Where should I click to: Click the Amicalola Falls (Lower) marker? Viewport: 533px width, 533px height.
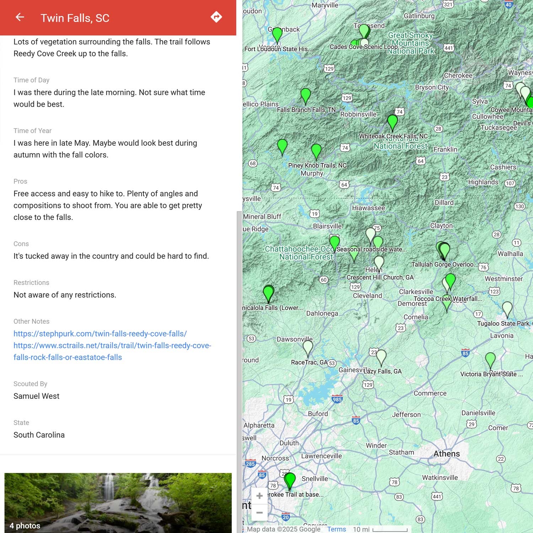(268, 293)
